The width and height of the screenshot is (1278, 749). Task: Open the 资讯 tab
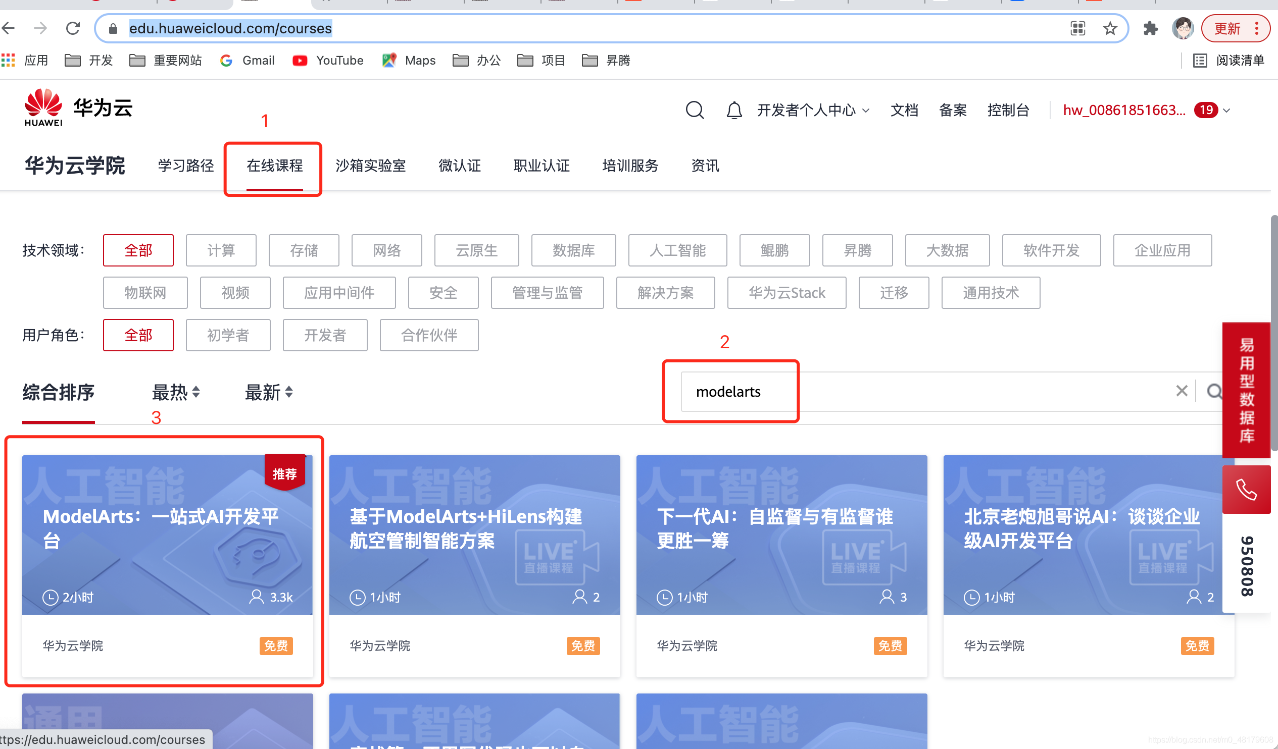[x=705, y=166]
